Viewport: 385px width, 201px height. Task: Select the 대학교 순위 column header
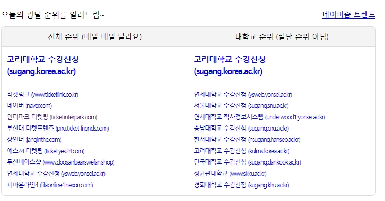tap(282, 37)
